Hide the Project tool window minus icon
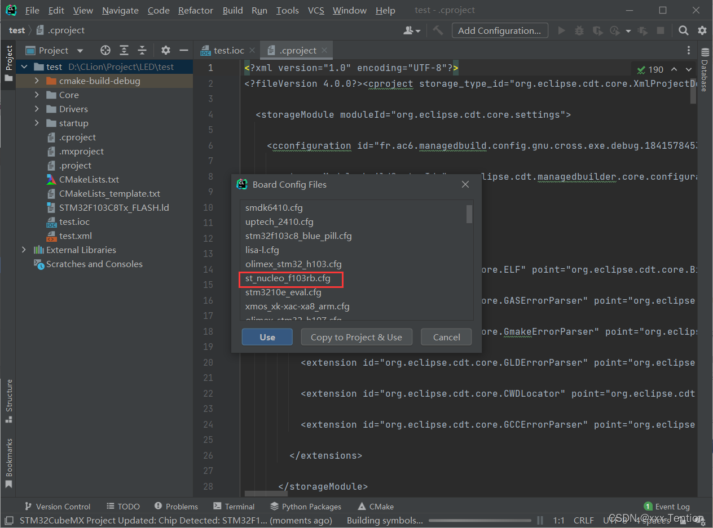The height and width of the screenshot is (528, 713). pyautogui.click(x=183, y=50)
